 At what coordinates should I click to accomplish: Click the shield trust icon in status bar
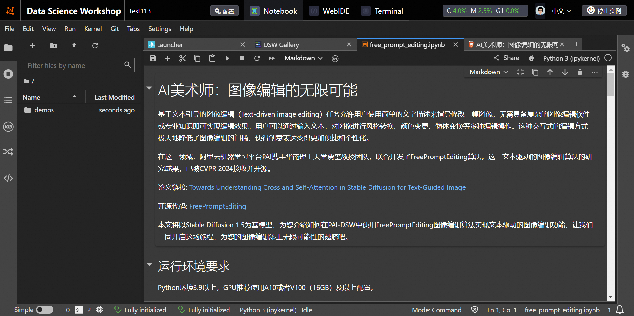(475, 310)
